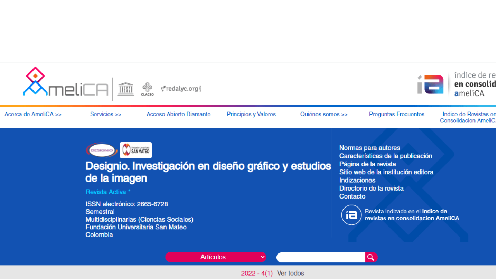
Task: Click the CLACSO logo
Action: (147, 89)
